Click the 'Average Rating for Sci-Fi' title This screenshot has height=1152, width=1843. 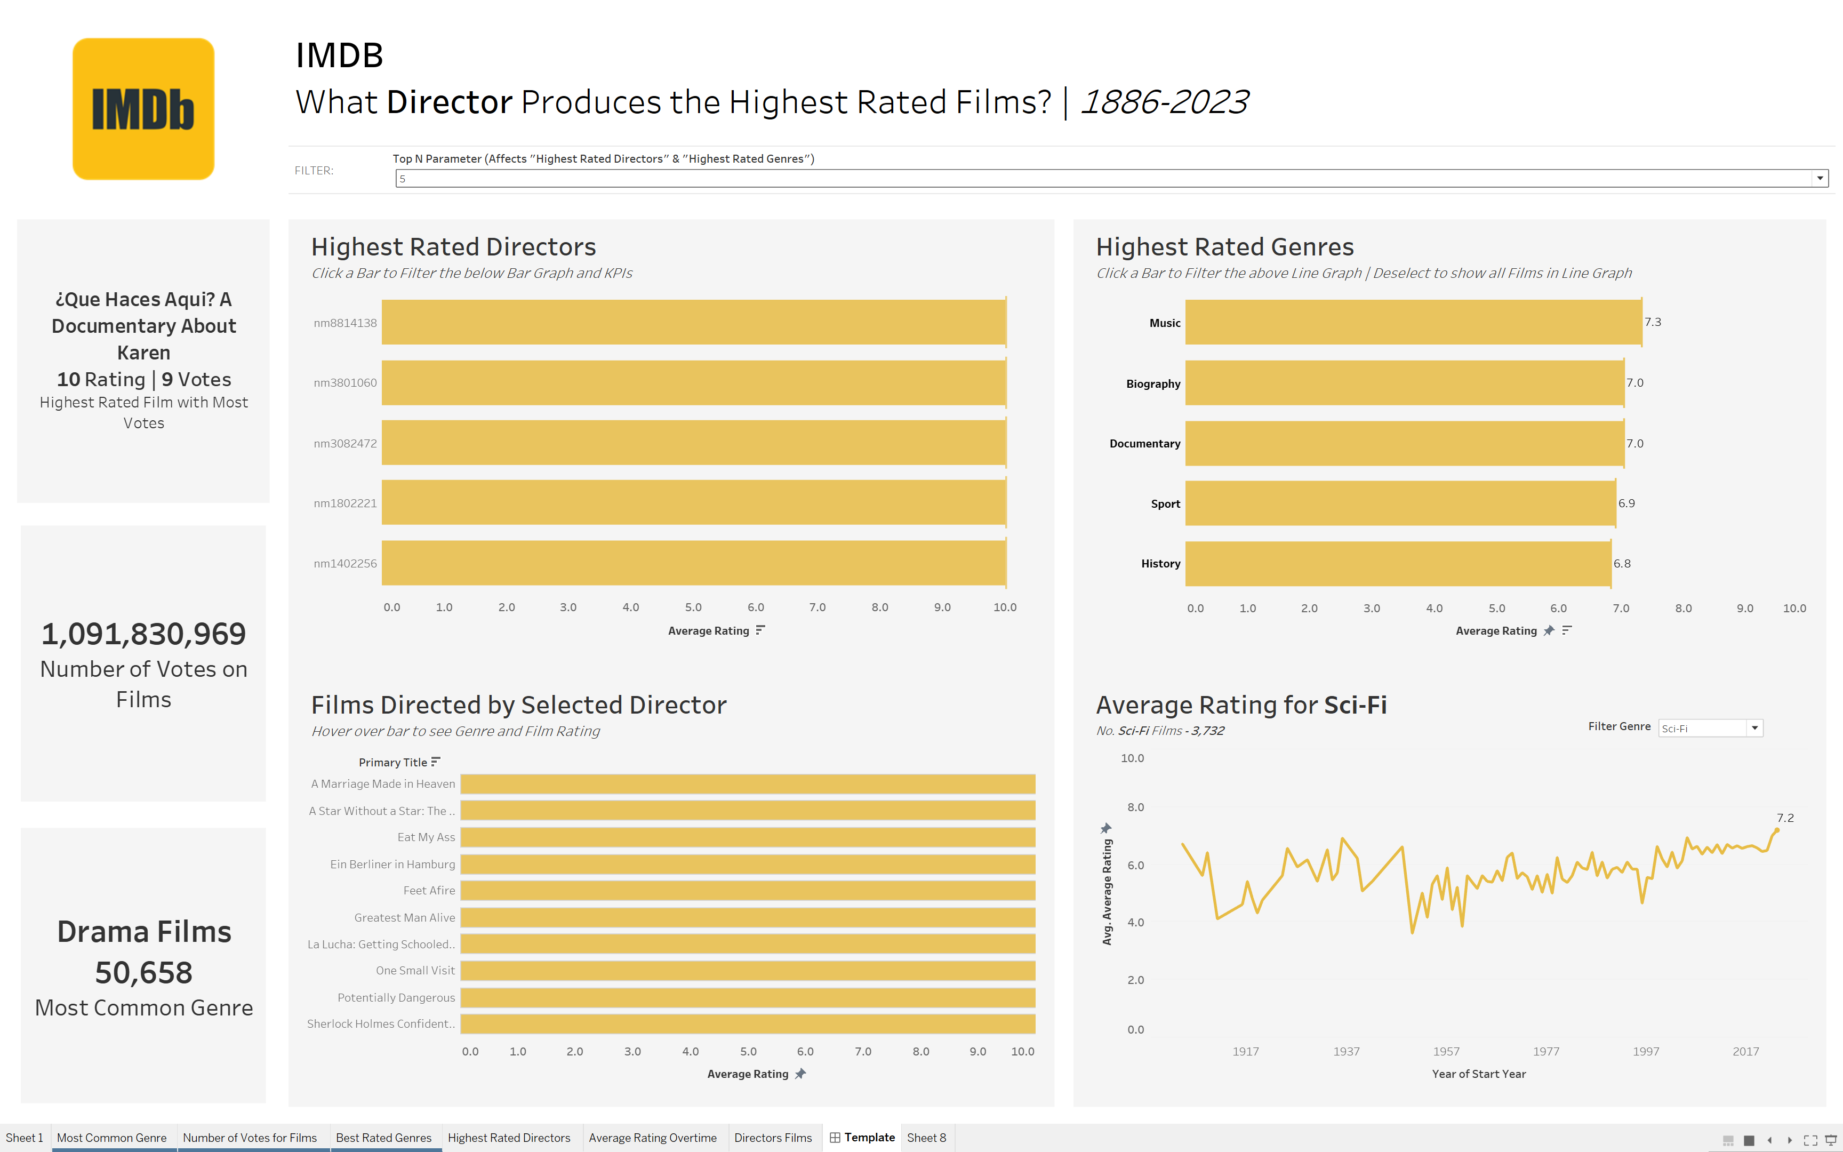[1241, 705]
